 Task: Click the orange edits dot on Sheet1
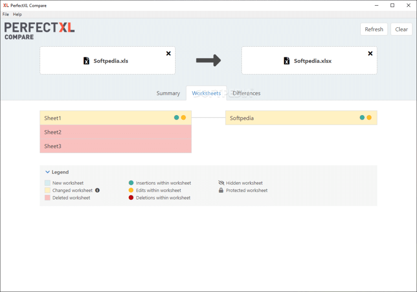point(184,118)
